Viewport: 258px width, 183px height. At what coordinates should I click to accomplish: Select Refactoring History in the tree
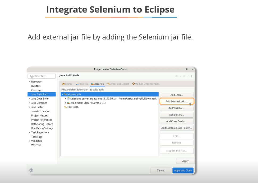pos(42,124)
